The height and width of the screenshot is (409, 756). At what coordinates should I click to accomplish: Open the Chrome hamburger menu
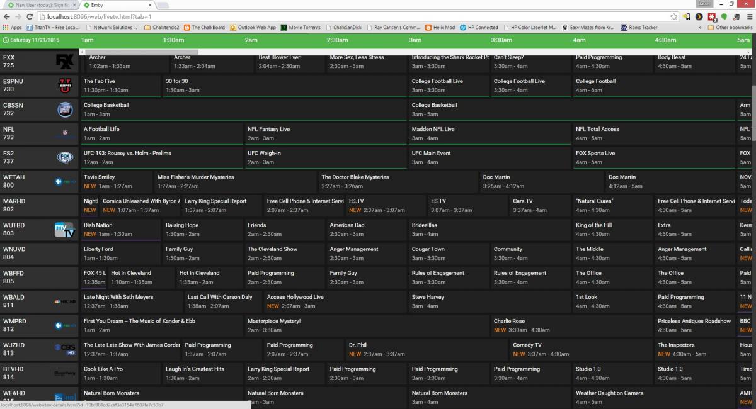point(749,16)
